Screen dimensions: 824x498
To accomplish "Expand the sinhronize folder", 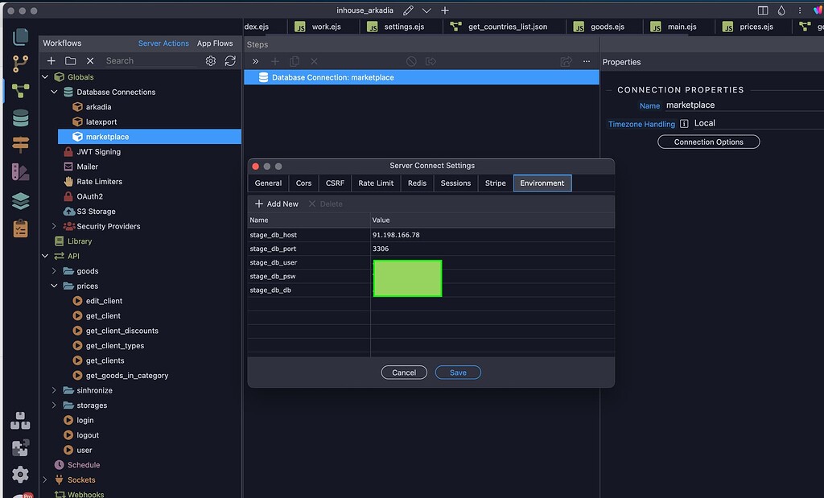I will coord(55,391).
